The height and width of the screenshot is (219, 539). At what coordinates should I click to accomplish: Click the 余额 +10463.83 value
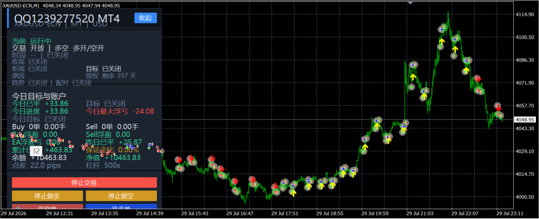(39, 158)
